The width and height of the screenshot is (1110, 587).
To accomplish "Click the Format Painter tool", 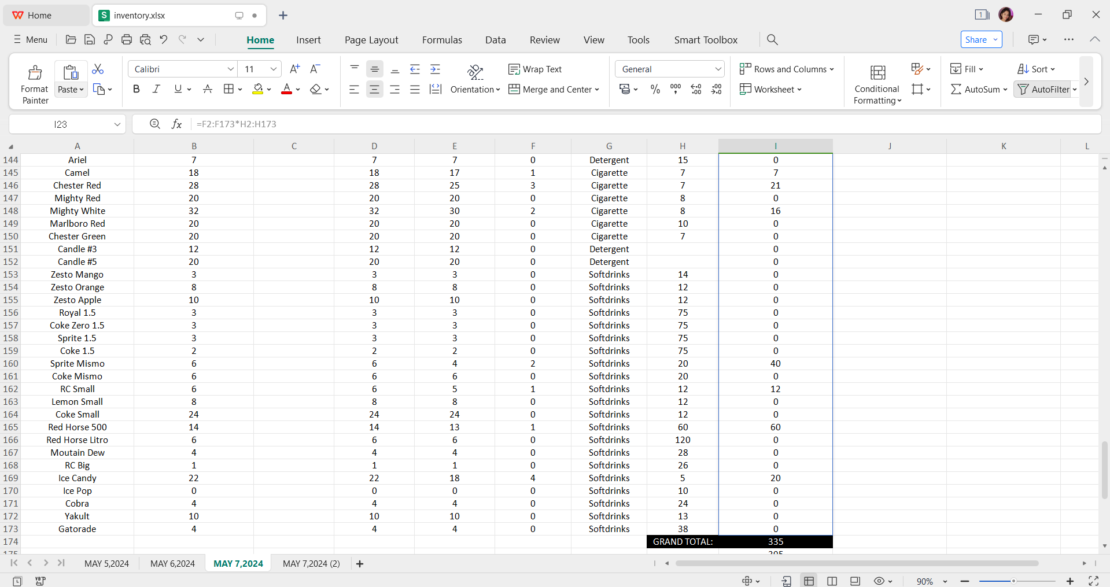I will pos(35,84).
